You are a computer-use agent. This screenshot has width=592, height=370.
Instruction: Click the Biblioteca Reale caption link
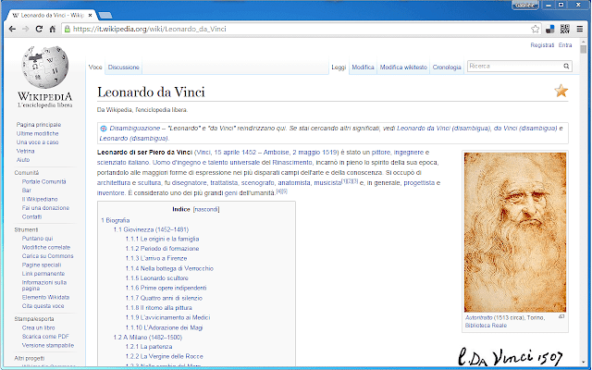pos(486,326)
